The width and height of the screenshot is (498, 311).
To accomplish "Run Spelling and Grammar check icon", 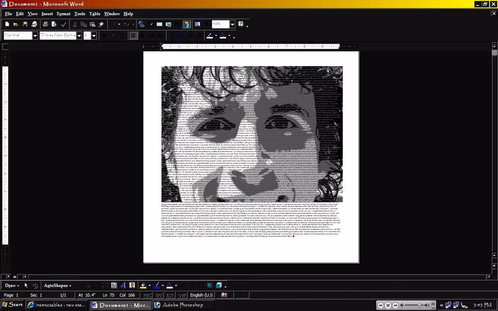I will coord(64,24).
